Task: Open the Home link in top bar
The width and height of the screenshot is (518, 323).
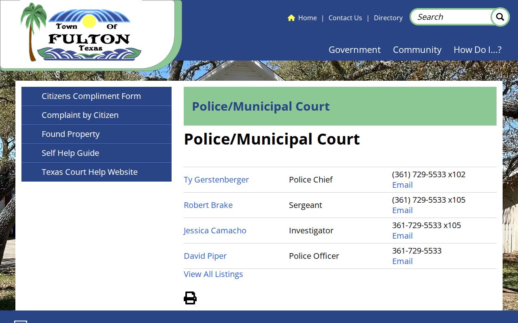Action: (x=308, y=18)
